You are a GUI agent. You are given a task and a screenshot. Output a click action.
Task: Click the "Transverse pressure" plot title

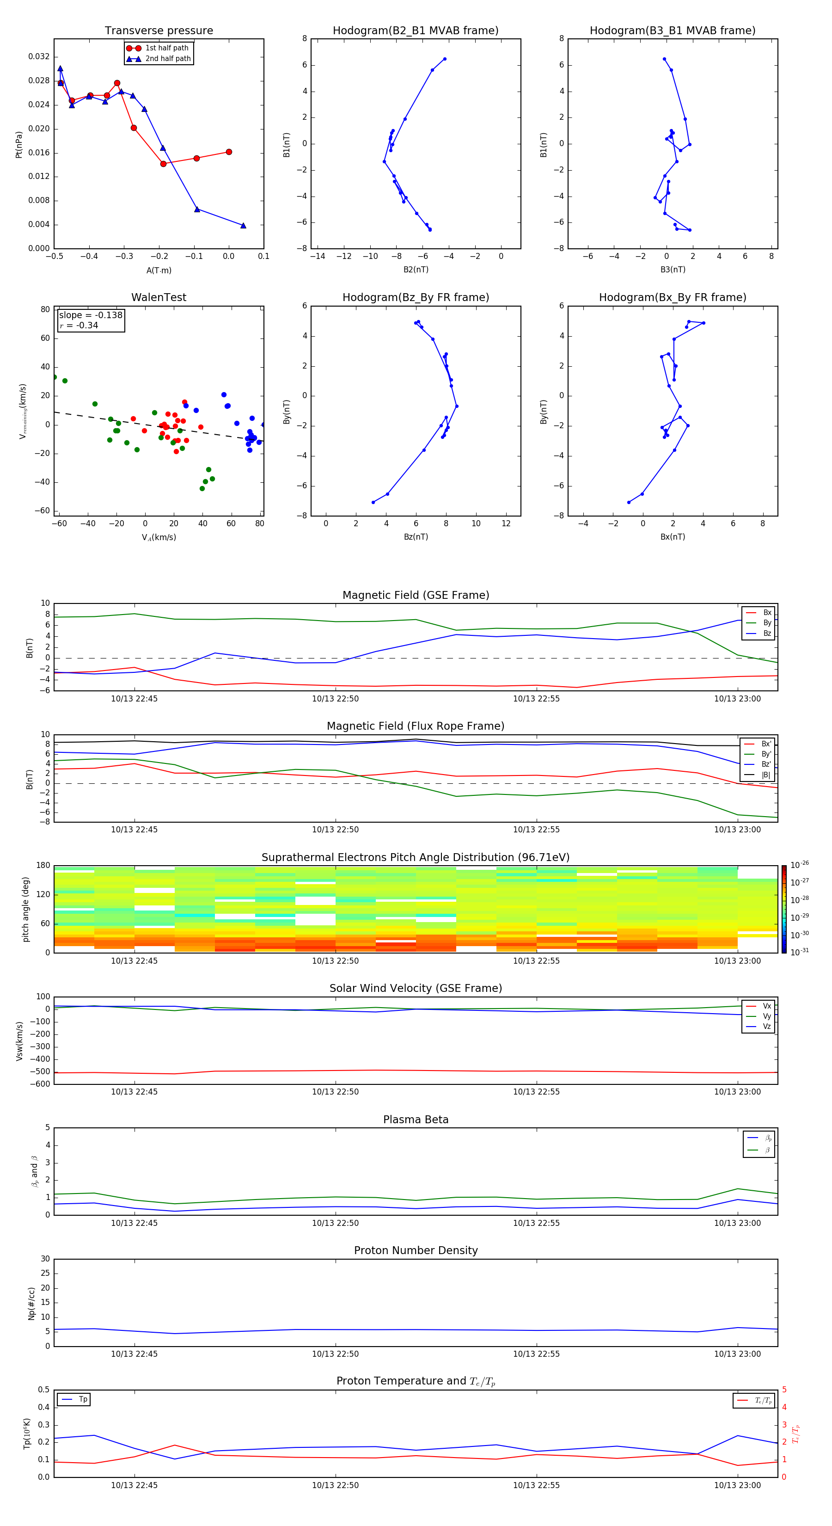[x=159, y=31]
